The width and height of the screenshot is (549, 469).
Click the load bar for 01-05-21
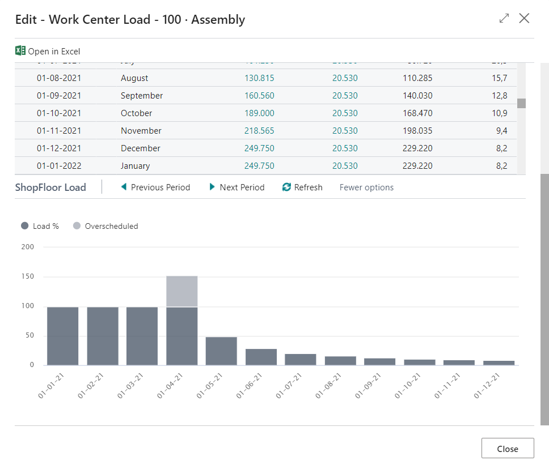(x=222, y=351)
